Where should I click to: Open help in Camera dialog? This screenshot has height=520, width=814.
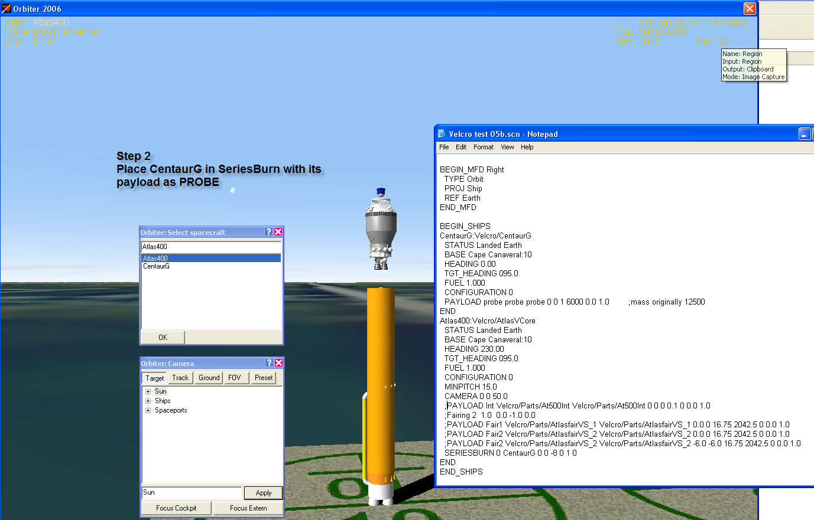(269, 363)
